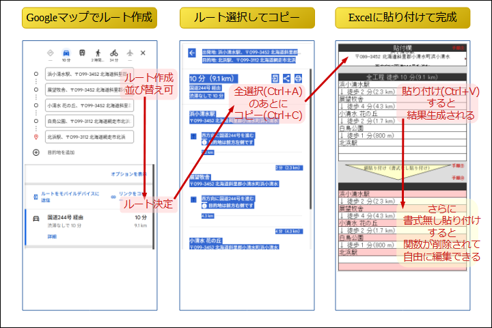492x328 pixels.
Task: Click the plus icon to add destination
Action: pos(36,152)
